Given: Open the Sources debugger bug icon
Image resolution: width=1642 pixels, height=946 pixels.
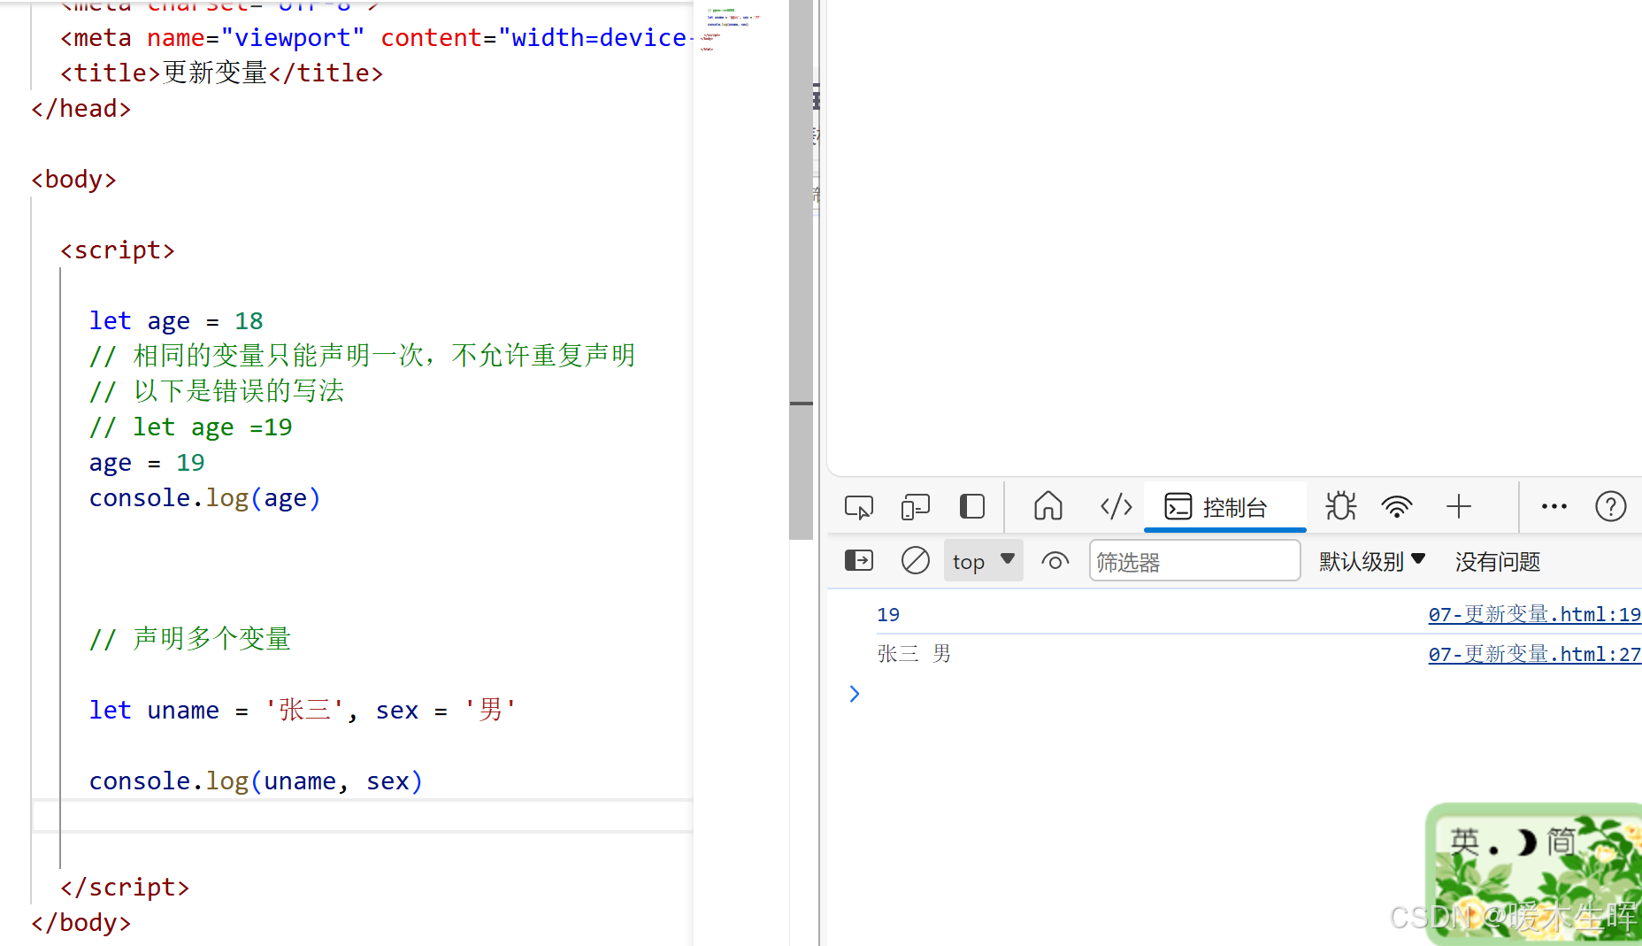Looking at the screenshot, I should tap(1340, 506).
